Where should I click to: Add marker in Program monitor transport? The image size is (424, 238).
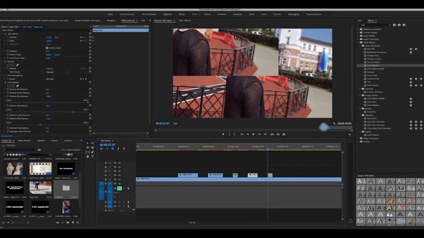[223, 134]
